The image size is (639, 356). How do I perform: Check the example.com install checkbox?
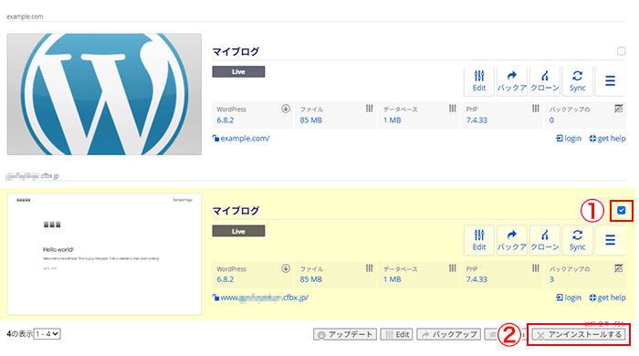pyautogui.click(x=621, y=51)
